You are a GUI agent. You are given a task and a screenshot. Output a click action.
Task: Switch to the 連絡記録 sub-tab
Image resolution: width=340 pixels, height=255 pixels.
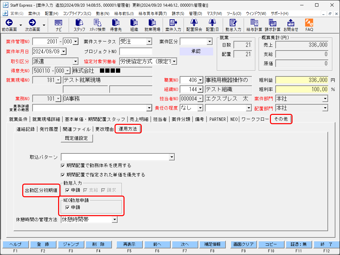pos(26,129)
